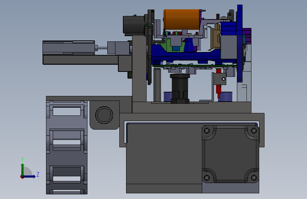
Task: Click the grey cylindrical post beside the lens
Action: 157,85
